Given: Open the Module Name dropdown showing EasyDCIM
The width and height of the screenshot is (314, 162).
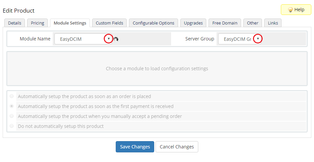Looking at the screenshot, I should click(83, 39).
